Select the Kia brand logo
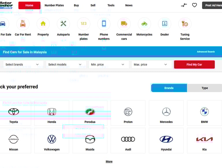The height and width of the screenshot is (168, 222). [x=204, y=139]
